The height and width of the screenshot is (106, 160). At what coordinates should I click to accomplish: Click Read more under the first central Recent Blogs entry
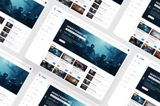click(x=100, y=79)
